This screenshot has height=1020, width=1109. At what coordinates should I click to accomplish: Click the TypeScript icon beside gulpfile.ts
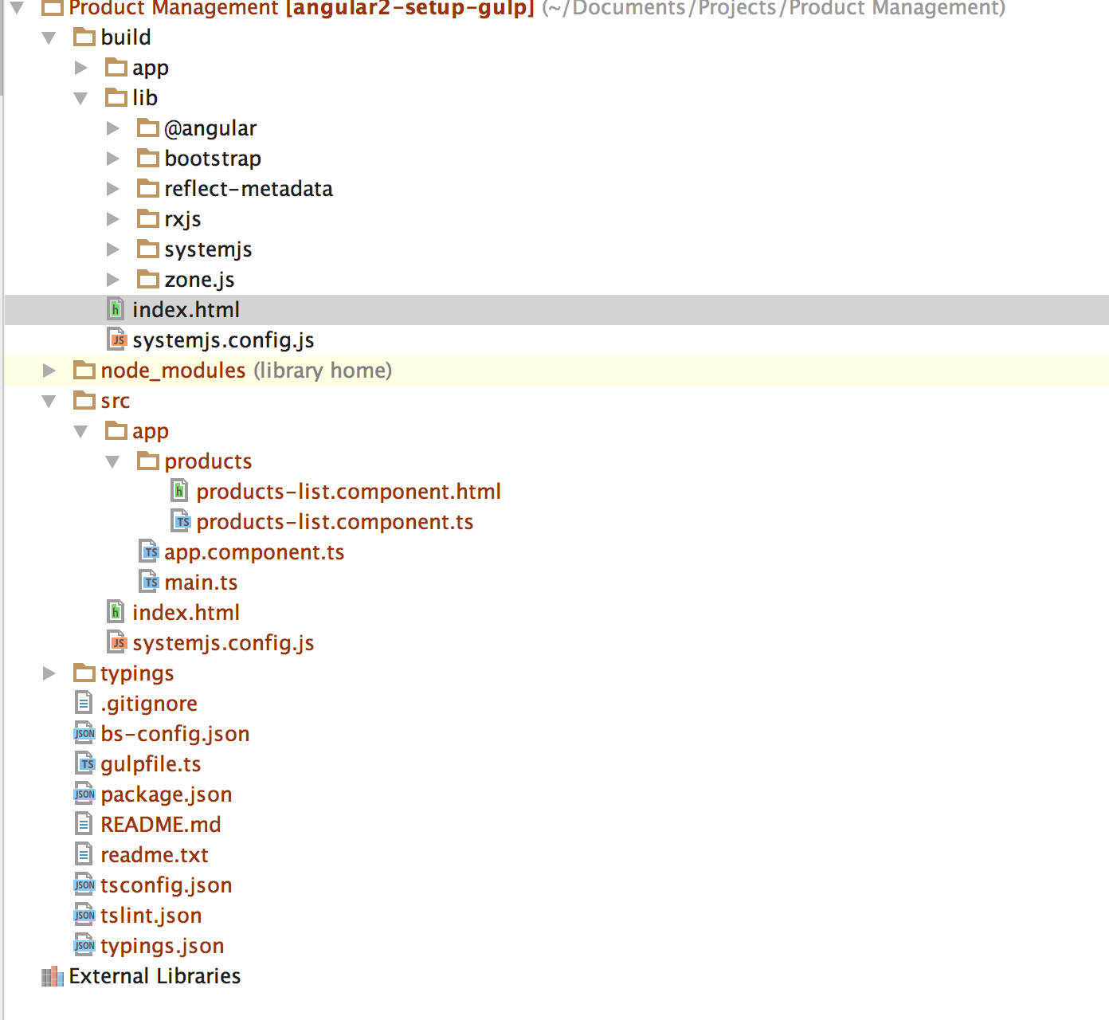click(84, 764)
